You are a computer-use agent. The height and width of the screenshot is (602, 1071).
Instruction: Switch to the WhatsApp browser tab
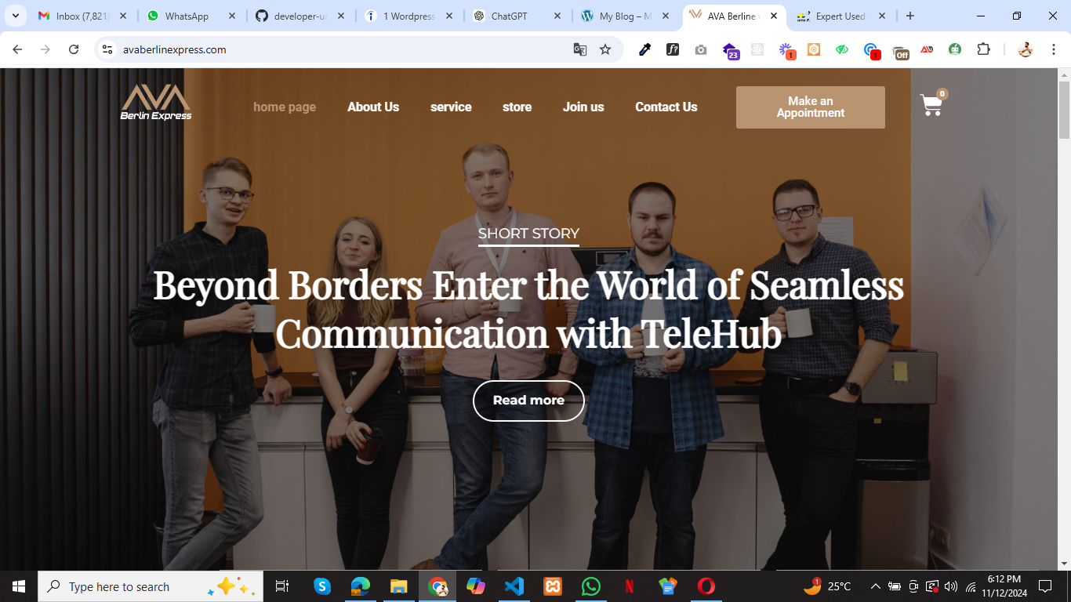point(187,16)
